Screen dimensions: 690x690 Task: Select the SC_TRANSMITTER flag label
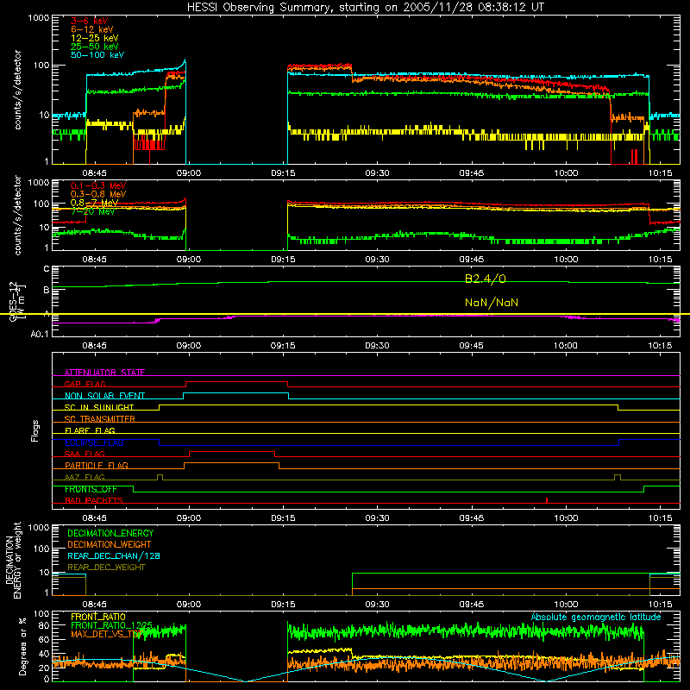tap(100, 418)
